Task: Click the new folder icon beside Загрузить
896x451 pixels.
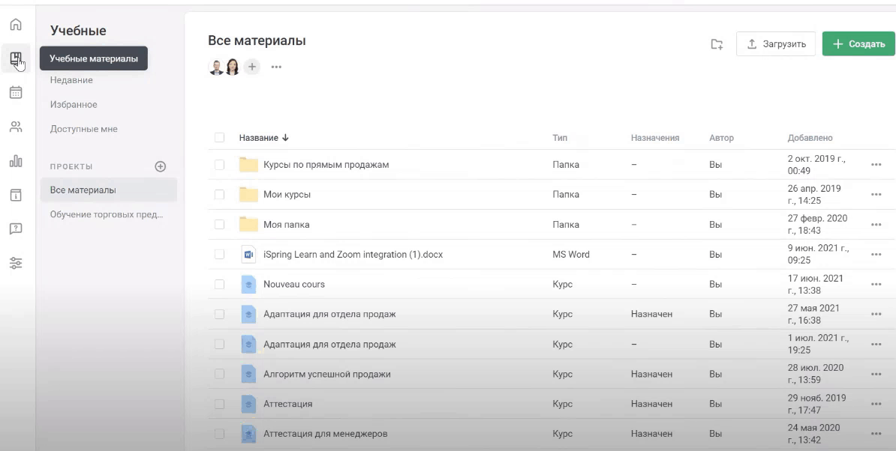Action: (717, 44)
